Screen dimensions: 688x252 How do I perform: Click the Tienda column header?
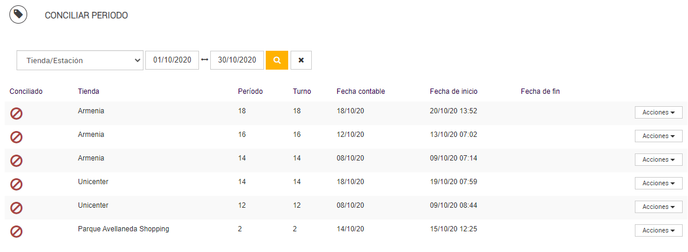(x=89, y=91)
